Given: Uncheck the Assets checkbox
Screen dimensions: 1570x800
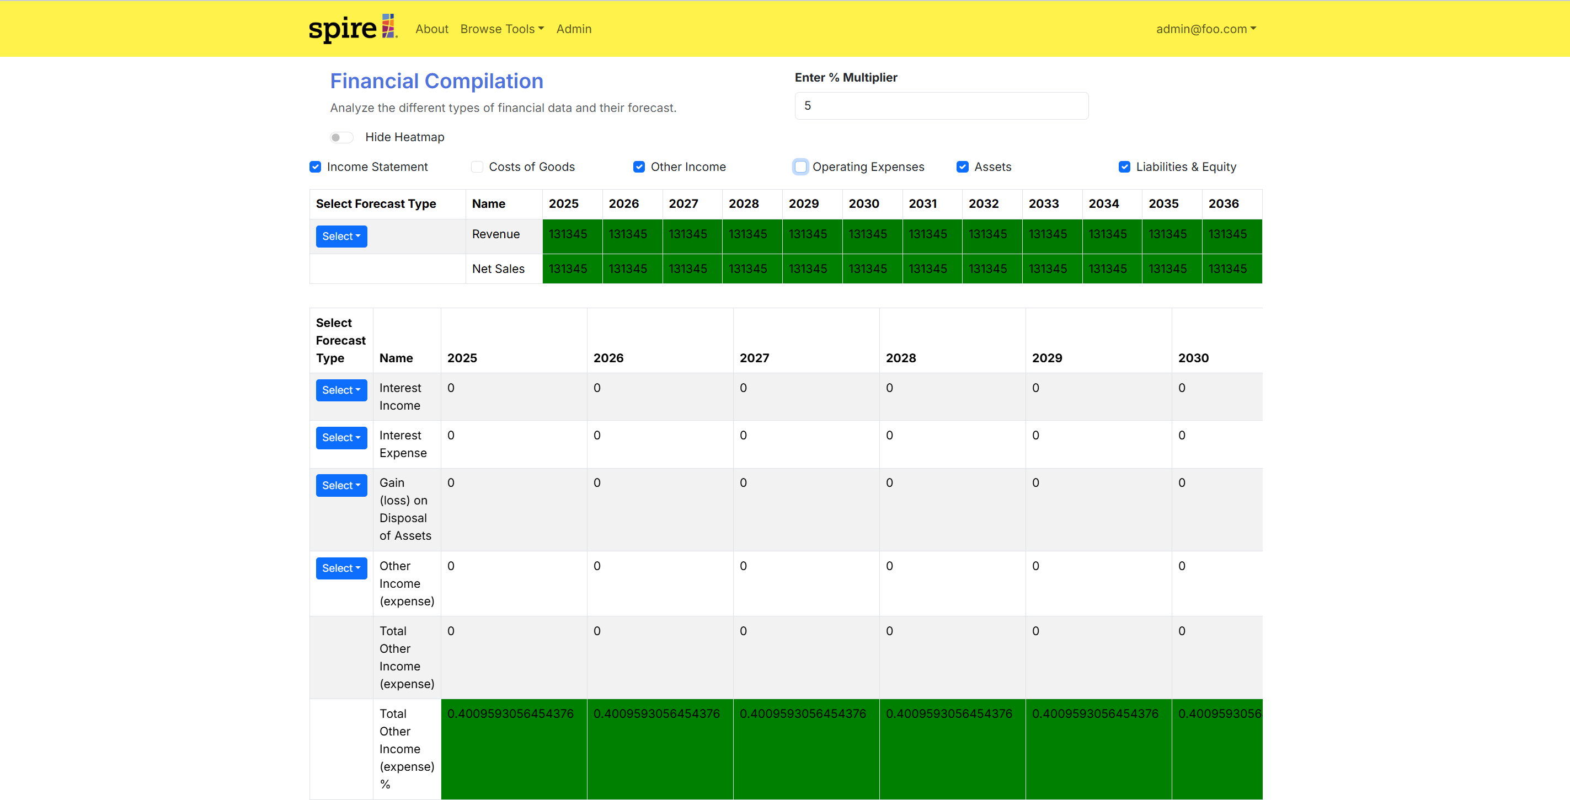Looking at the screenshot, I should pos(963,167).
